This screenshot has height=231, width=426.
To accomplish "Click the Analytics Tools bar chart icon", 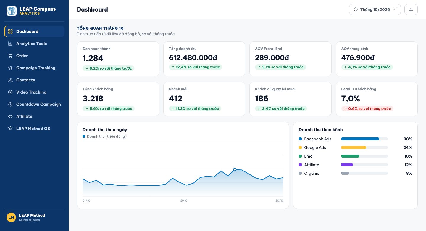I will (10, 44).
